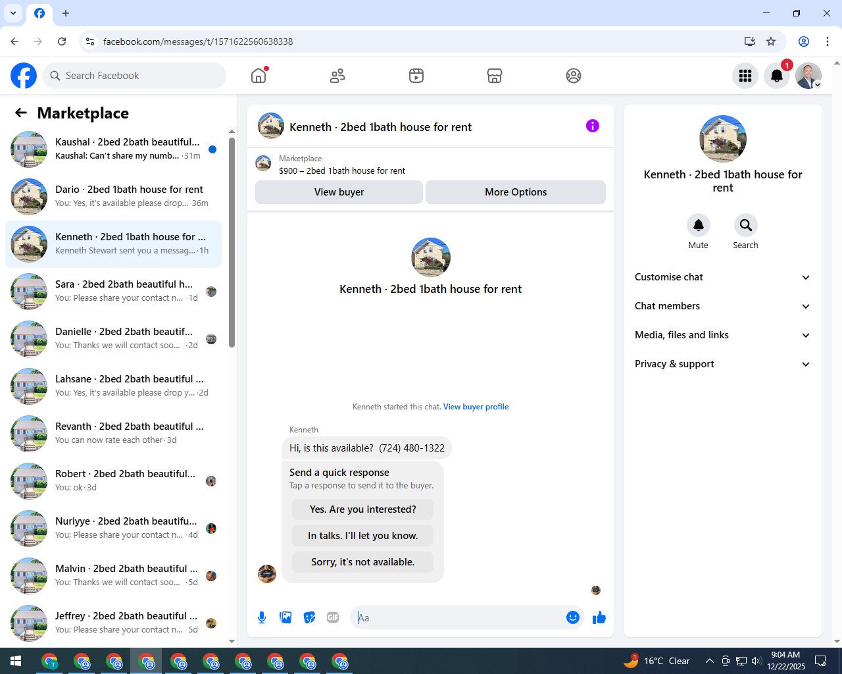Open the Jeffrey conversation
Image resolution: width=842 pixels, height=674 pixels.
[x=113, y=623]
